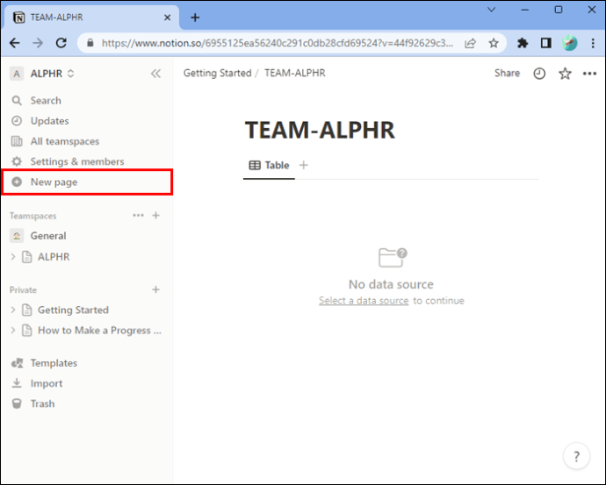606x485 pixels.
Task: Favorite this page with star icon
Action: click(565, 74)
